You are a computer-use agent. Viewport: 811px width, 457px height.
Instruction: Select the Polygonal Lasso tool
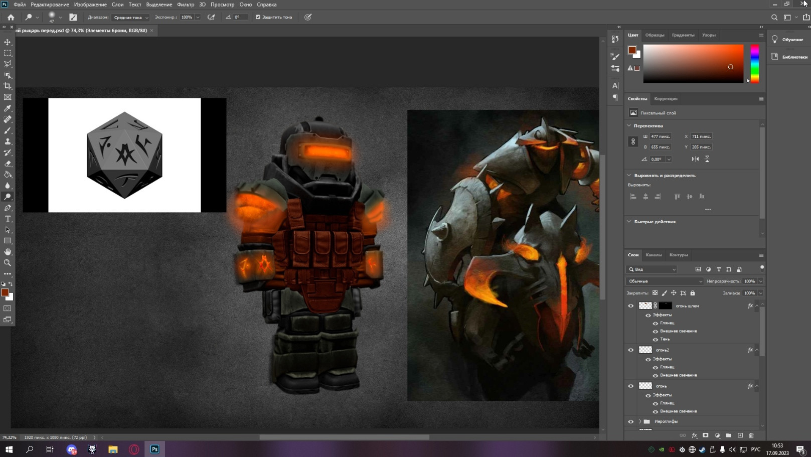tap(8, 64)
